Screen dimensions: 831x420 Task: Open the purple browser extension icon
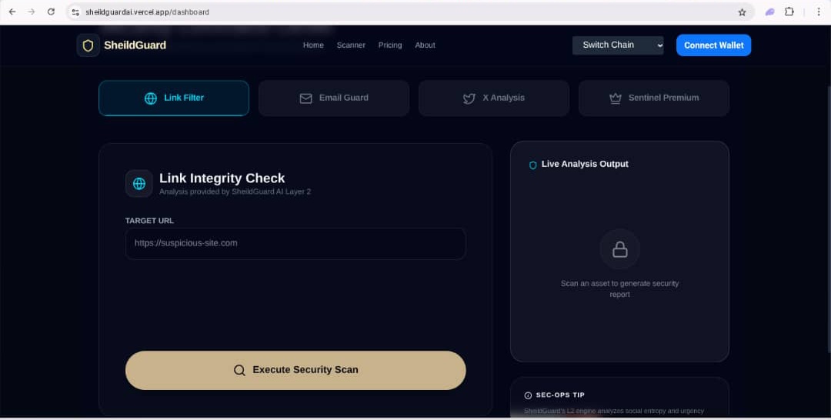point(770,12)
